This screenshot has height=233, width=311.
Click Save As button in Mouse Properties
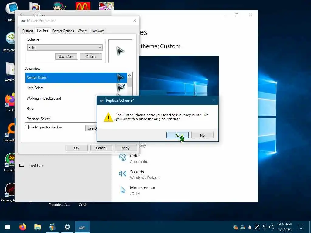tap(66, 57)
